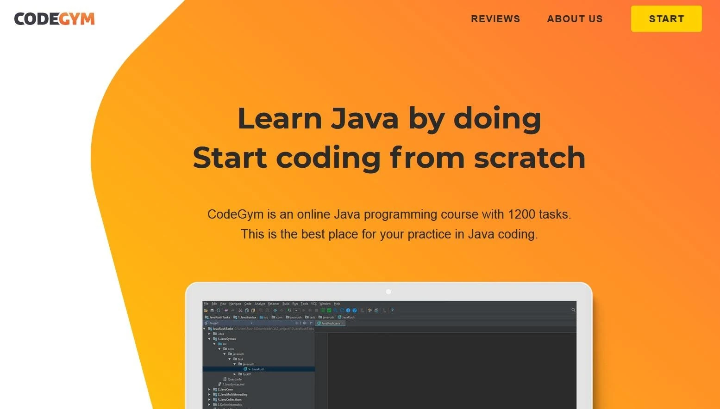Screen dimensions: 720x409
Task: Click the green Run icon in the toolbar
Action: 304,310
